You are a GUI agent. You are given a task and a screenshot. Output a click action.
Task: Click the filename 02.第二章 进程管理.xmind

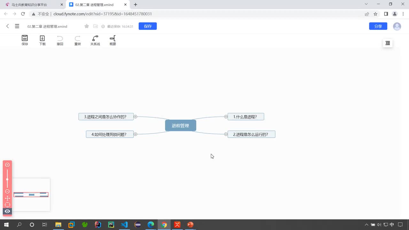(47, 27)
